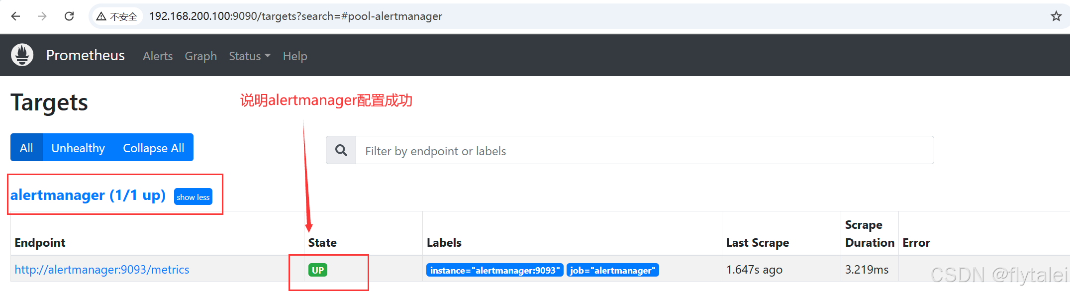
Task: Open the alertmanager (1/1 up) pool link
Action: 88,195
